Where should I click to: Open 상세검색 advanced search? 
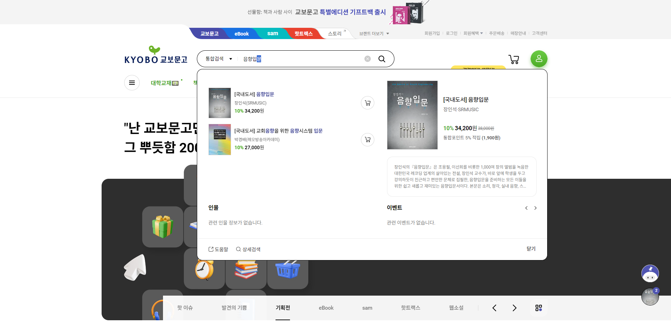(x=249, y=249)
